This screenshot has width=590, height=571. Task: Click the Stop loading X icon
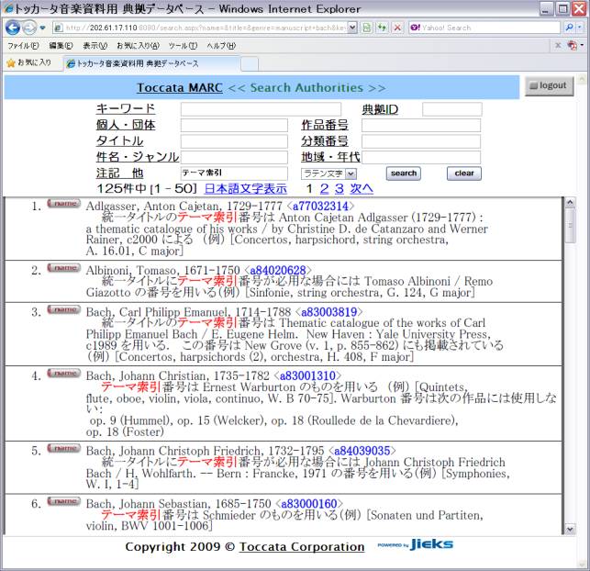[397, 28]
